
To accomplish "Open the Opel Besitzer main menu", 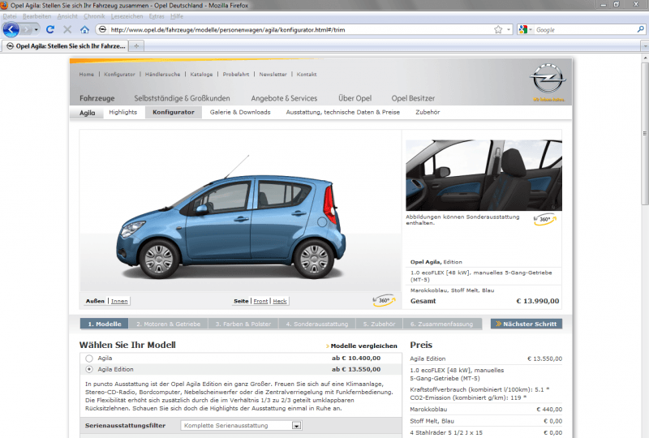I will pos(413,98).
